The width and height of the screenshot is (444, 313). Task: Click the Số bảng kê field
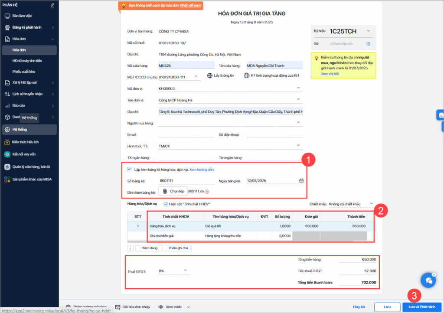pyautogui.click(x=186, y=181)
